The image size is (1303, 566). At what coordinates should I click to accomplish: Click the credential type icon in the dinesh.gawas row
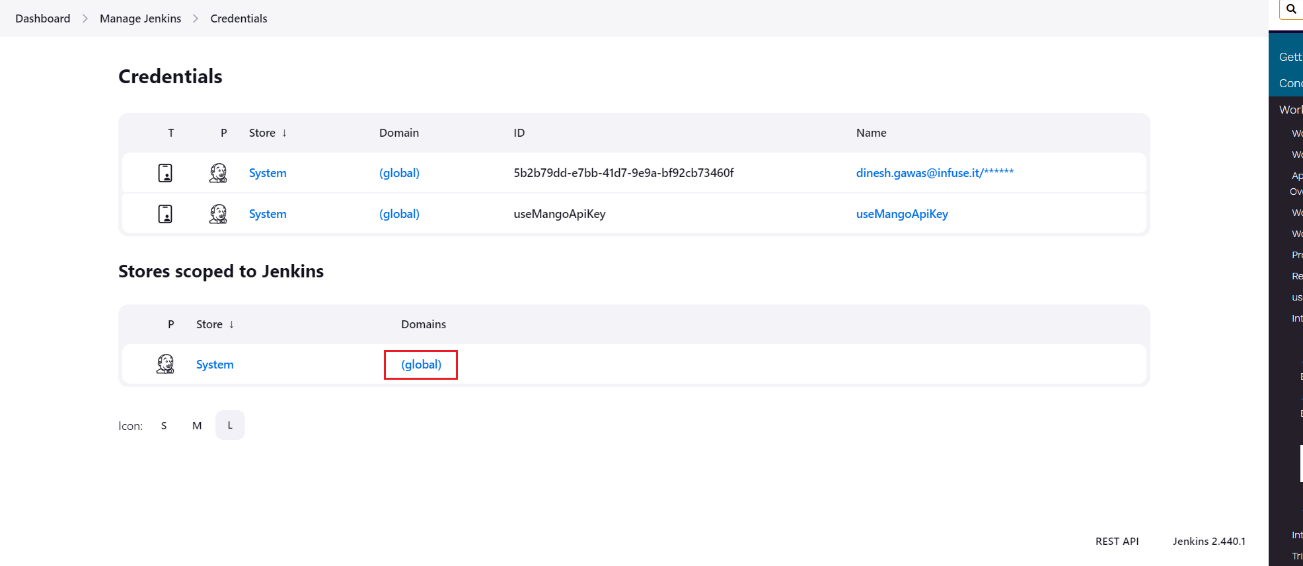(x=165, y=173)
